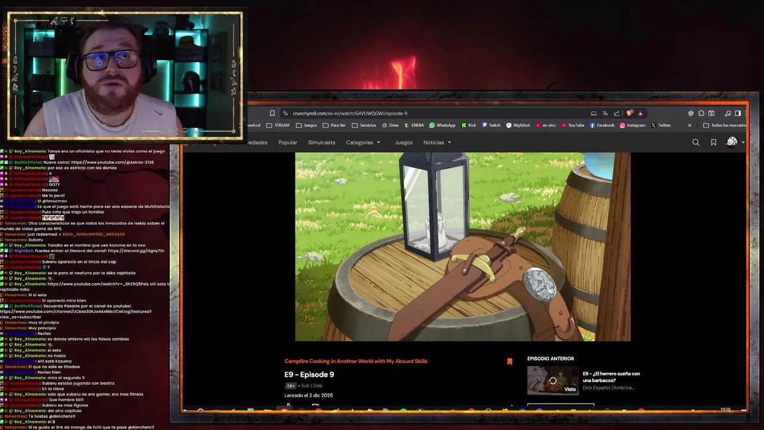Open the 'en vivo' YouTube bookmark
Screen dimensions: 764x430
point(546,125)
